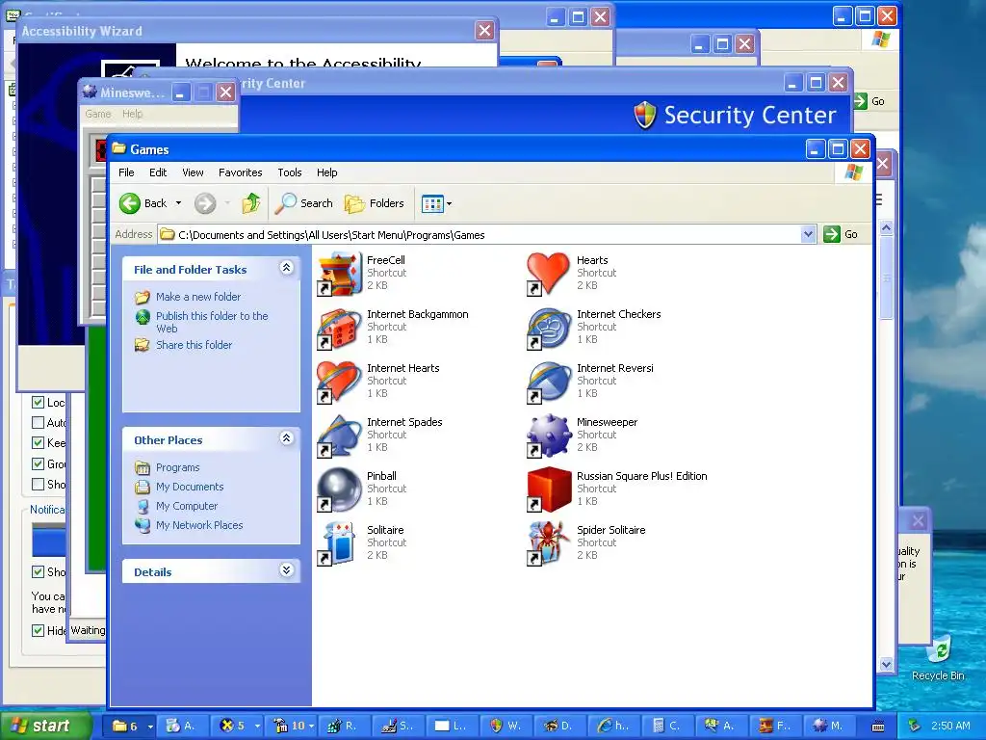Screen dimensions: 986x740
Task: Open the Edit menu in Games
Action: pos(158,172)
